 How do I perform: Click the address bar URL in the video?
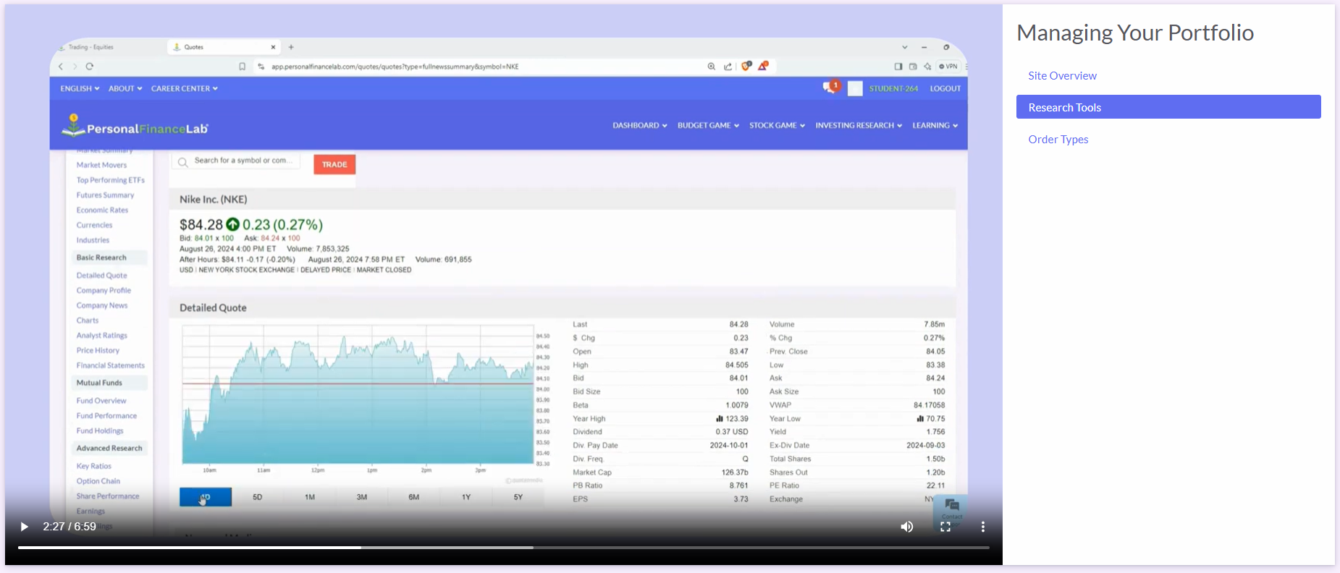[395, 67]
